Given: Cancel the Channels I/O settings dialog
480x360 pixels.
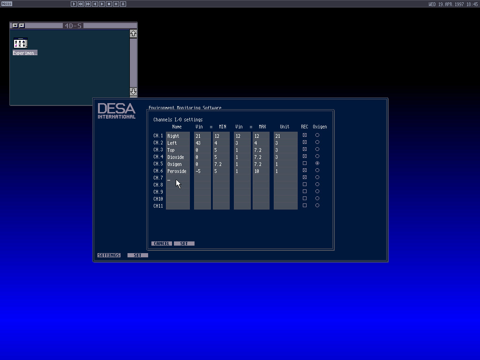Looking at the screenshot, I should coord(162,244).
